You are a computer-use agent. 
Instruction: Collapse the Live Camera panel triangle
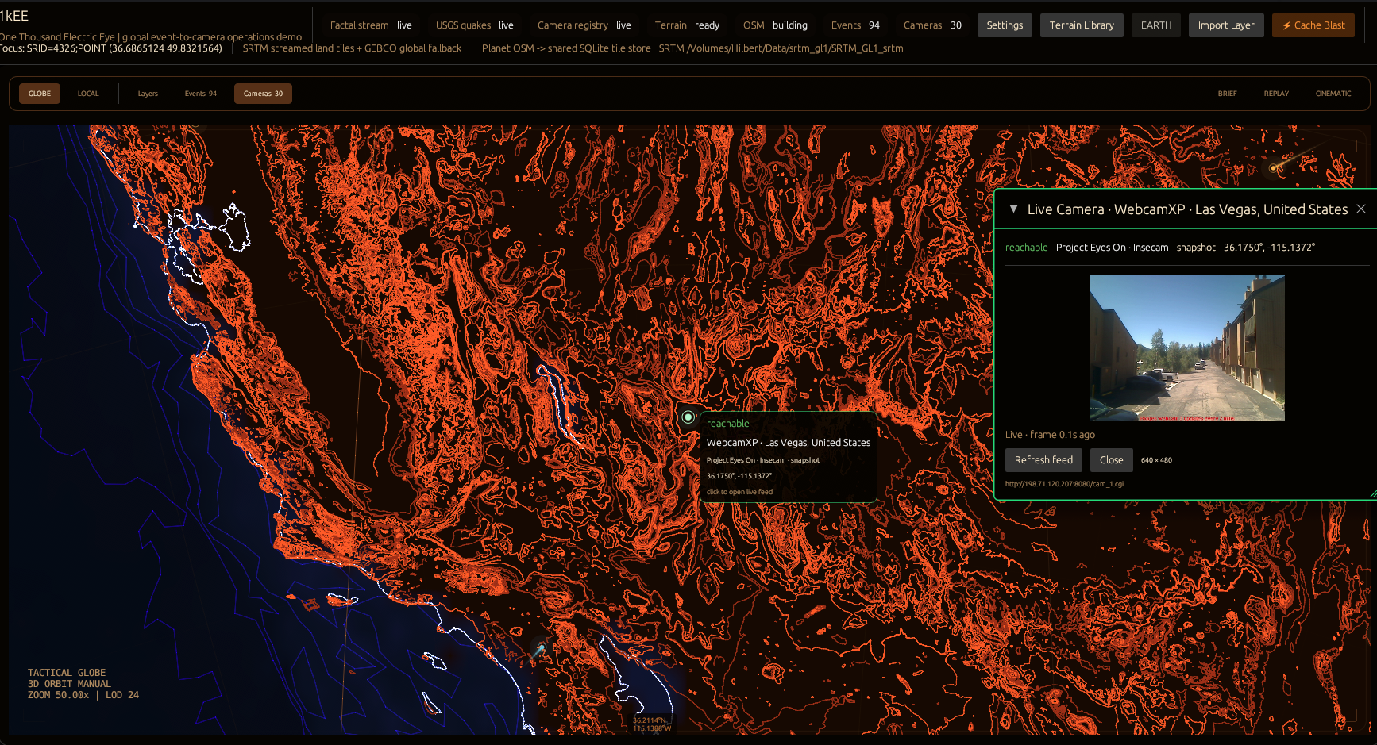point(1013,209)
